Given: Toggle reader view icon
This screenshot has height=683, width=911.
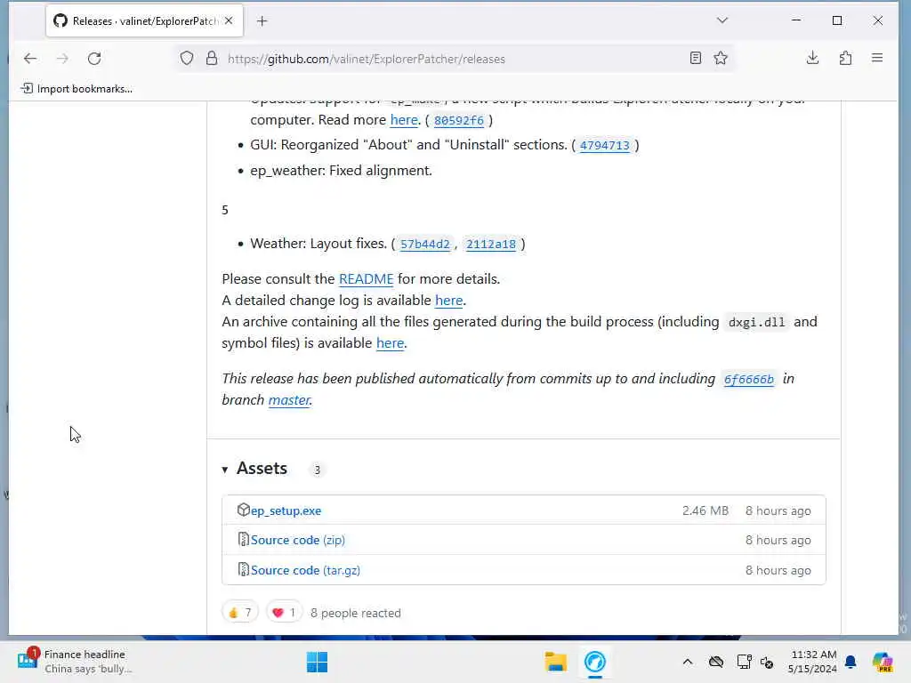Looking at the screenshot, I should click(696, 58).
